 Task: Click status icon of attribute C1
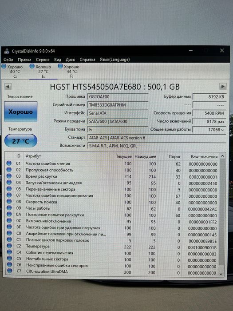(x=9, y=239)
